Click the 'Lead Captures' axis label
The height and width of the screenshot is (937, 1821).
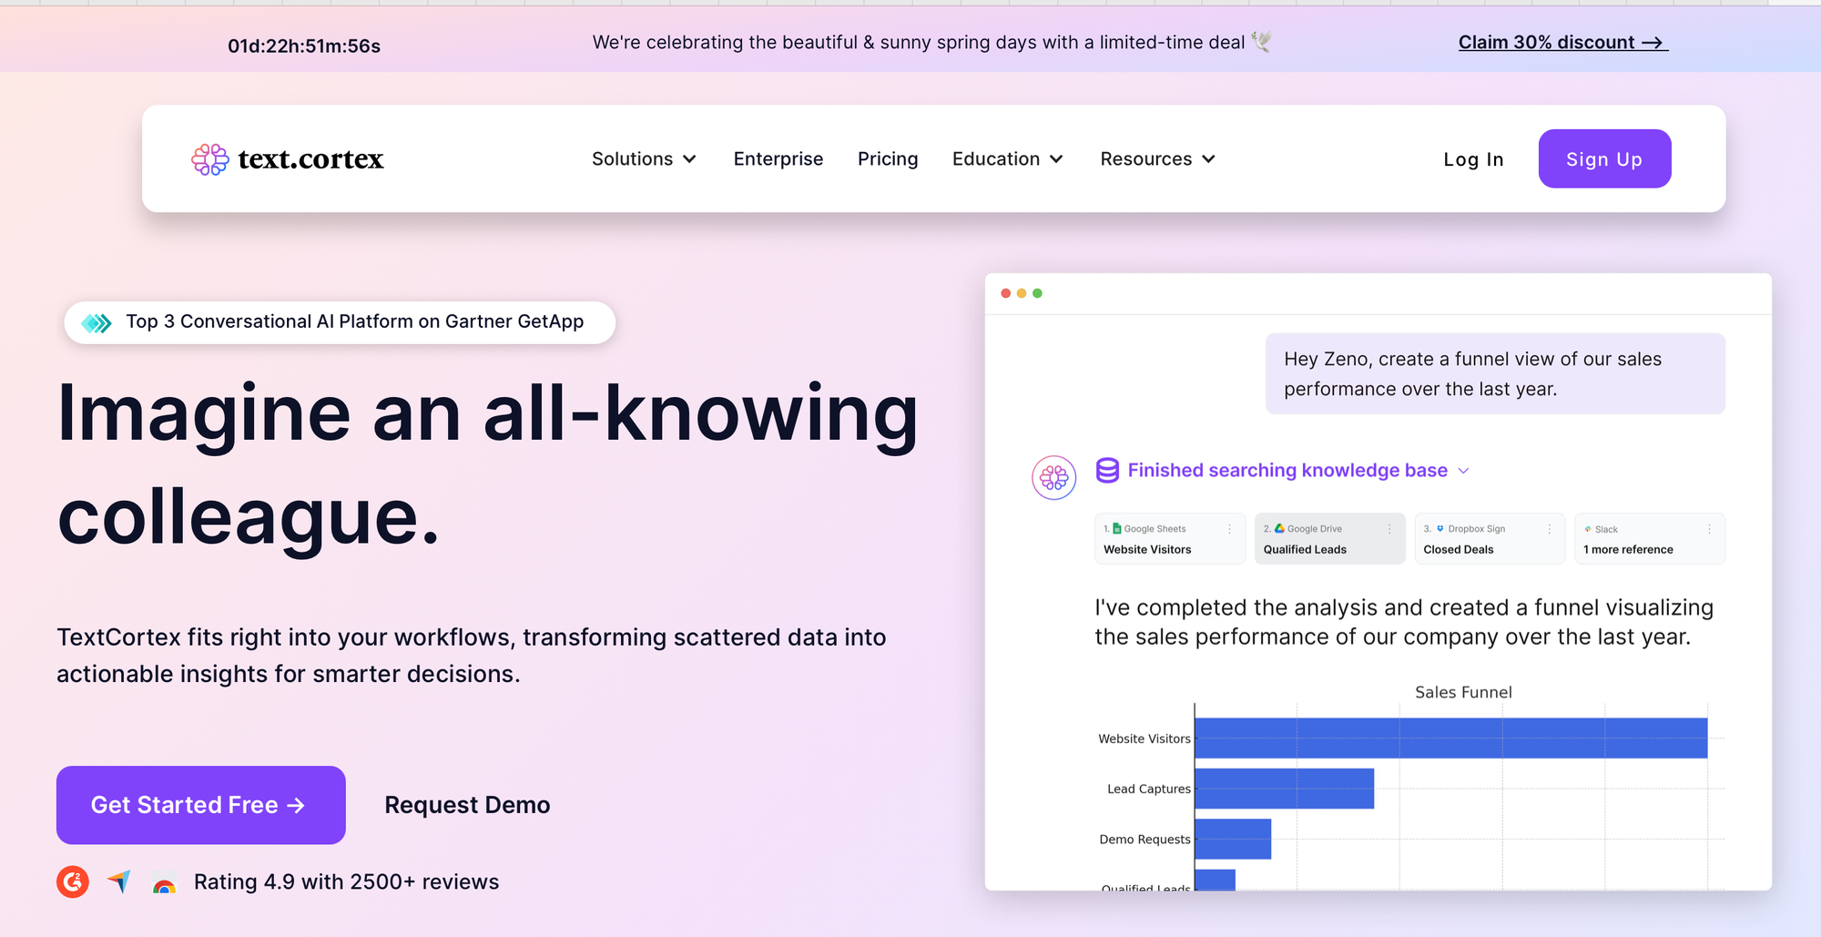(x=1149, y=789)
